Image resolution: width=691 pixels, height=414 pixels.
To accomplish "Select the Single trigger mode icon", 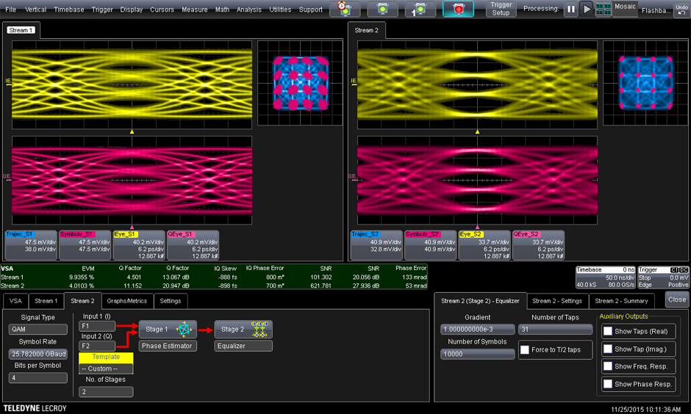I will pos(420,10).
